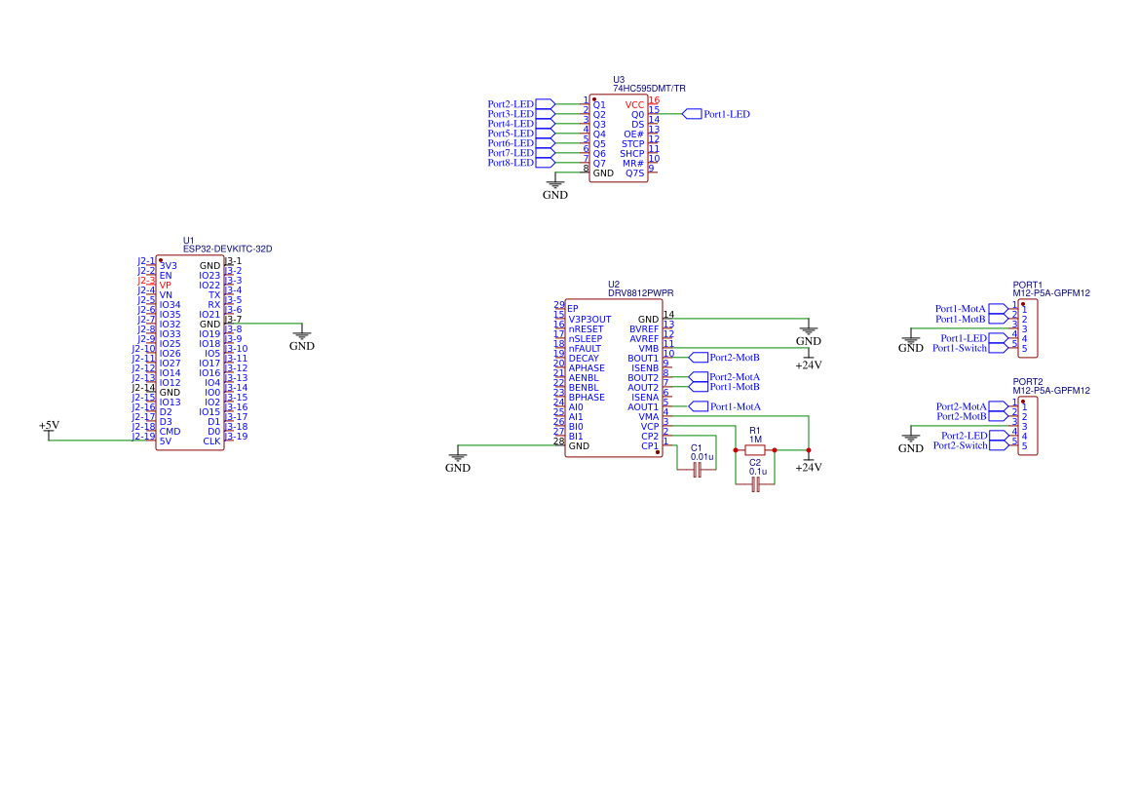Image resolution: width=1139 pixels, height=806 pixels.
Task: Click the Port2-Switch net flag on PORT2
Action: click(x=970, y=445)
